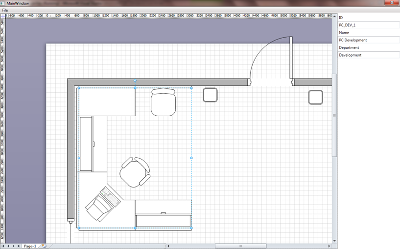400x249 pixels.
Task: Click the insert new page icon
Action: coord(44,246)
